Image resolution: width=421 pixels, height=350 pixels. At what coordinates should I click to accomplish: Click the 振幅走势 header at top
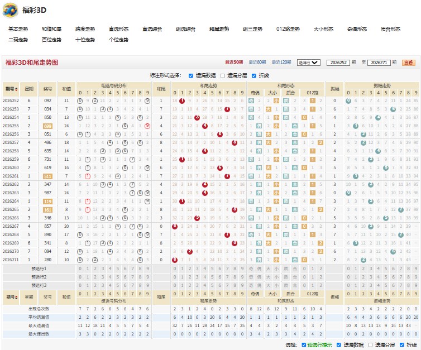pyautogui.click(x=382, y=85)
